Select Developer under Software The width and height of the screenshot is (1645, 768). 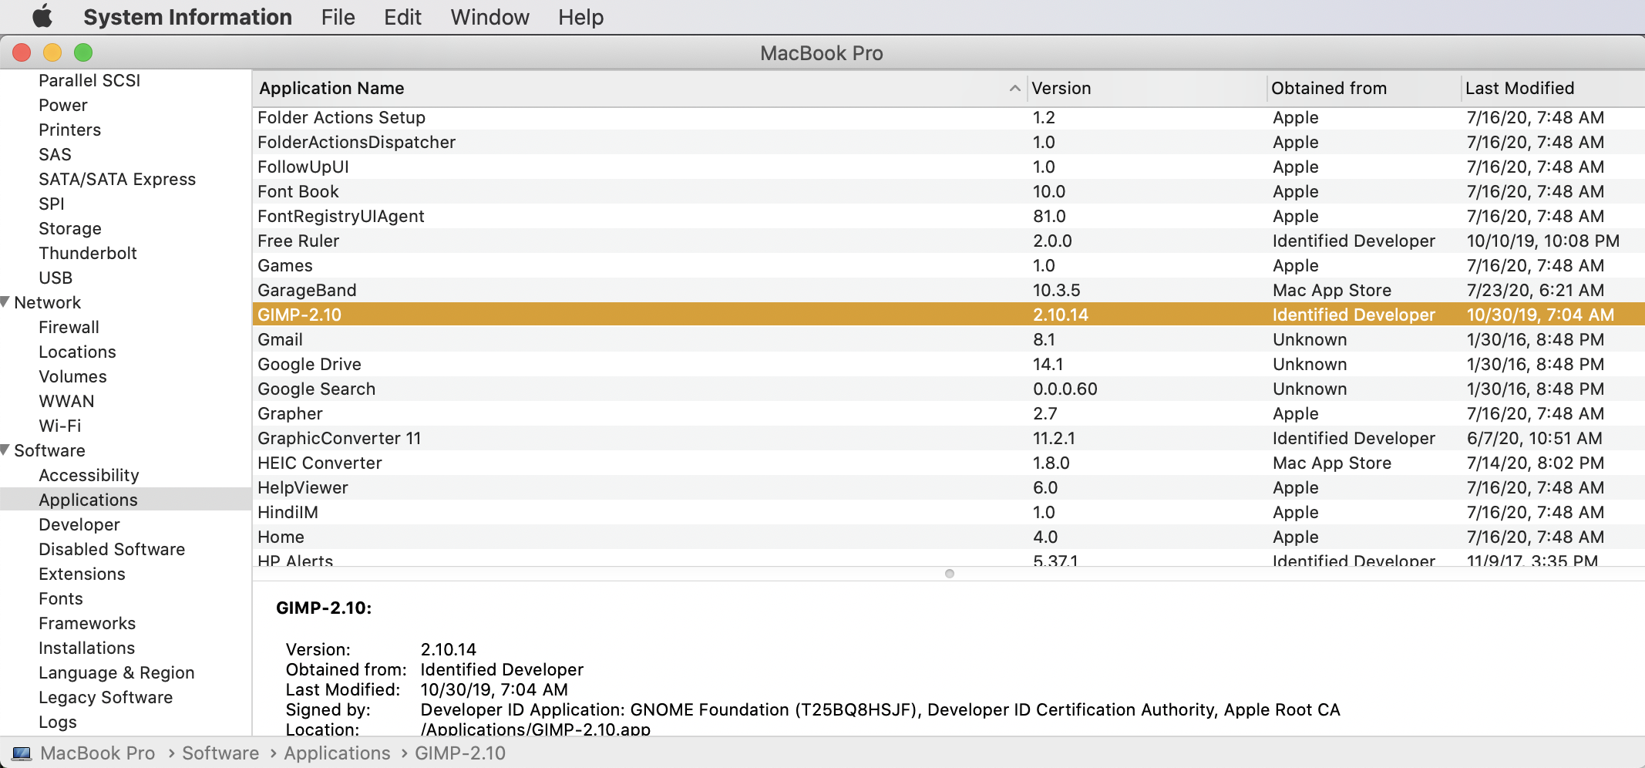click(79, 524)
